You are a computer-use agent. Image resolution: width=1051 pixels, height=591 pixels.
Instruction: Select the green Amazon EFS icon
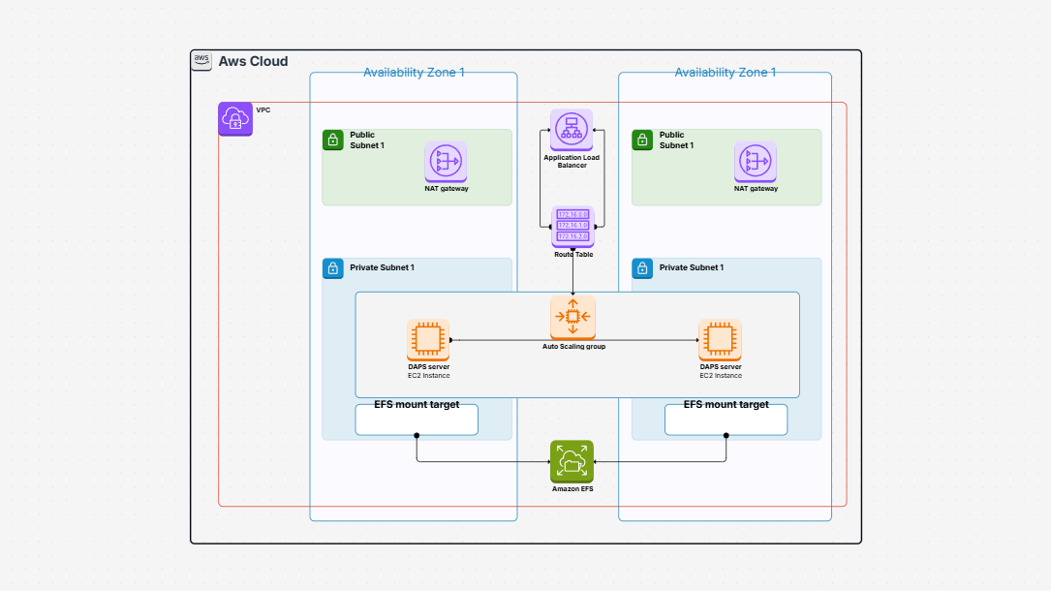coord(572,462)
